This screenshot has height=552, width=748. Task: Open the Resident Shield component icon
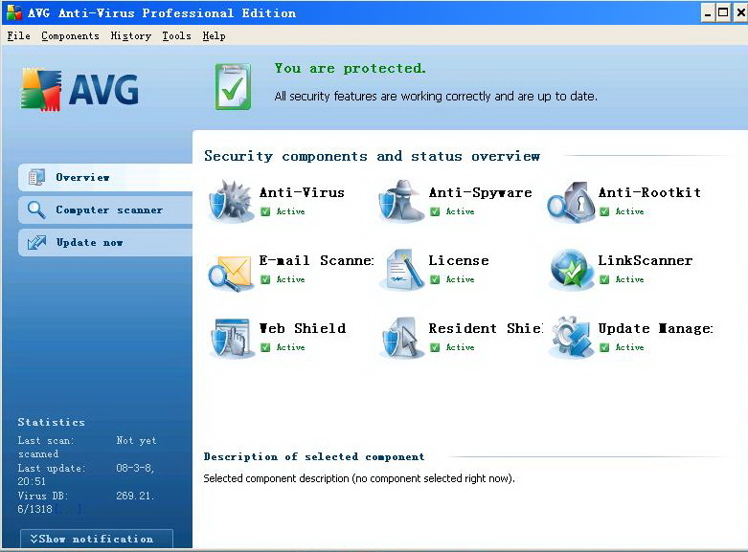click(x=401, y=338)
